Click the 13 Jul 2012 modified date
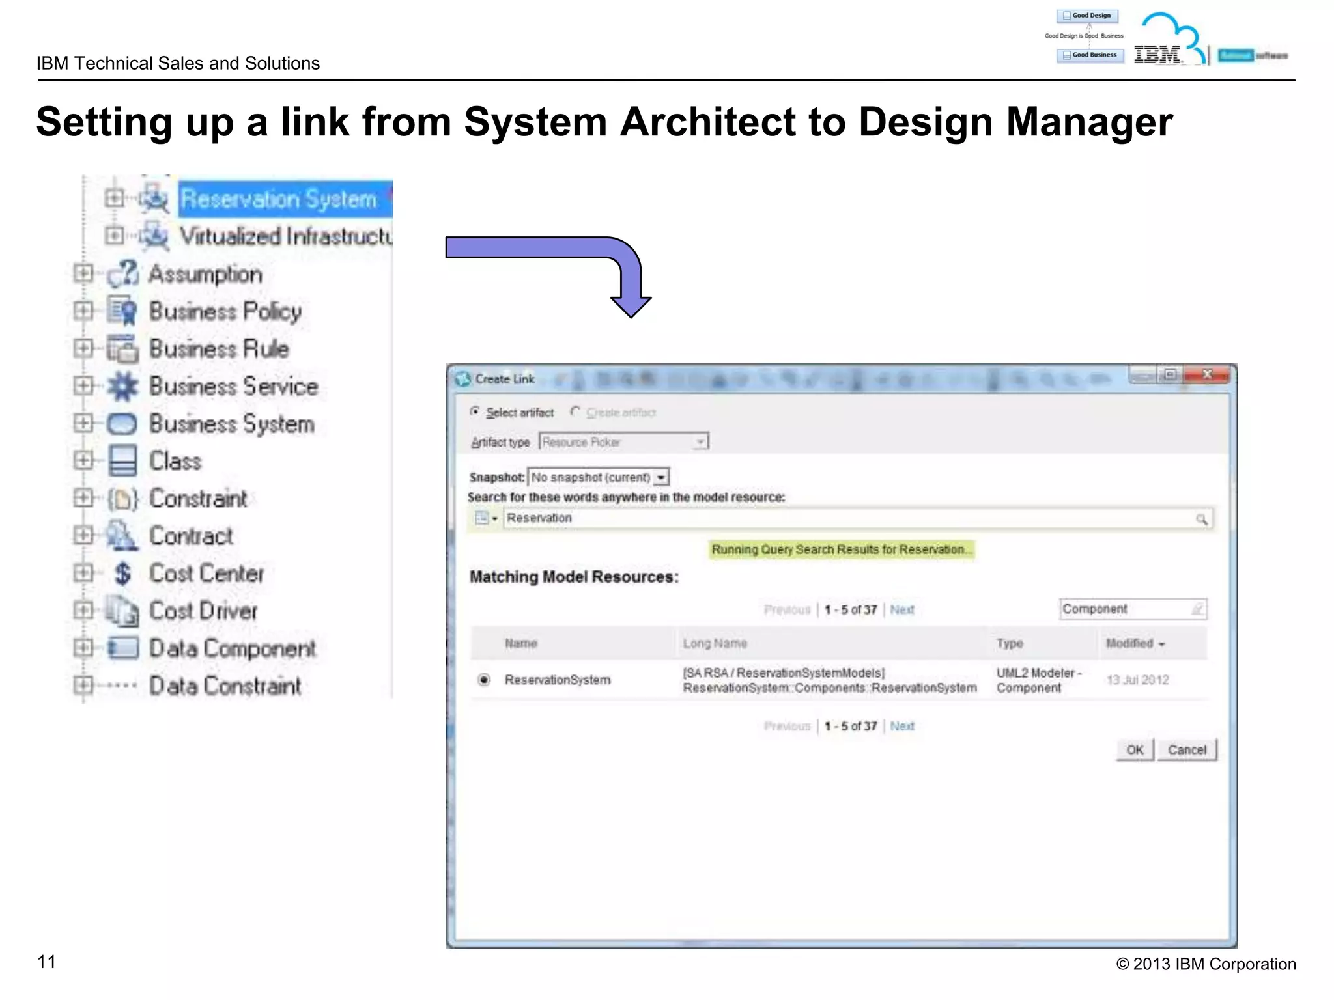 (1137, 680)
